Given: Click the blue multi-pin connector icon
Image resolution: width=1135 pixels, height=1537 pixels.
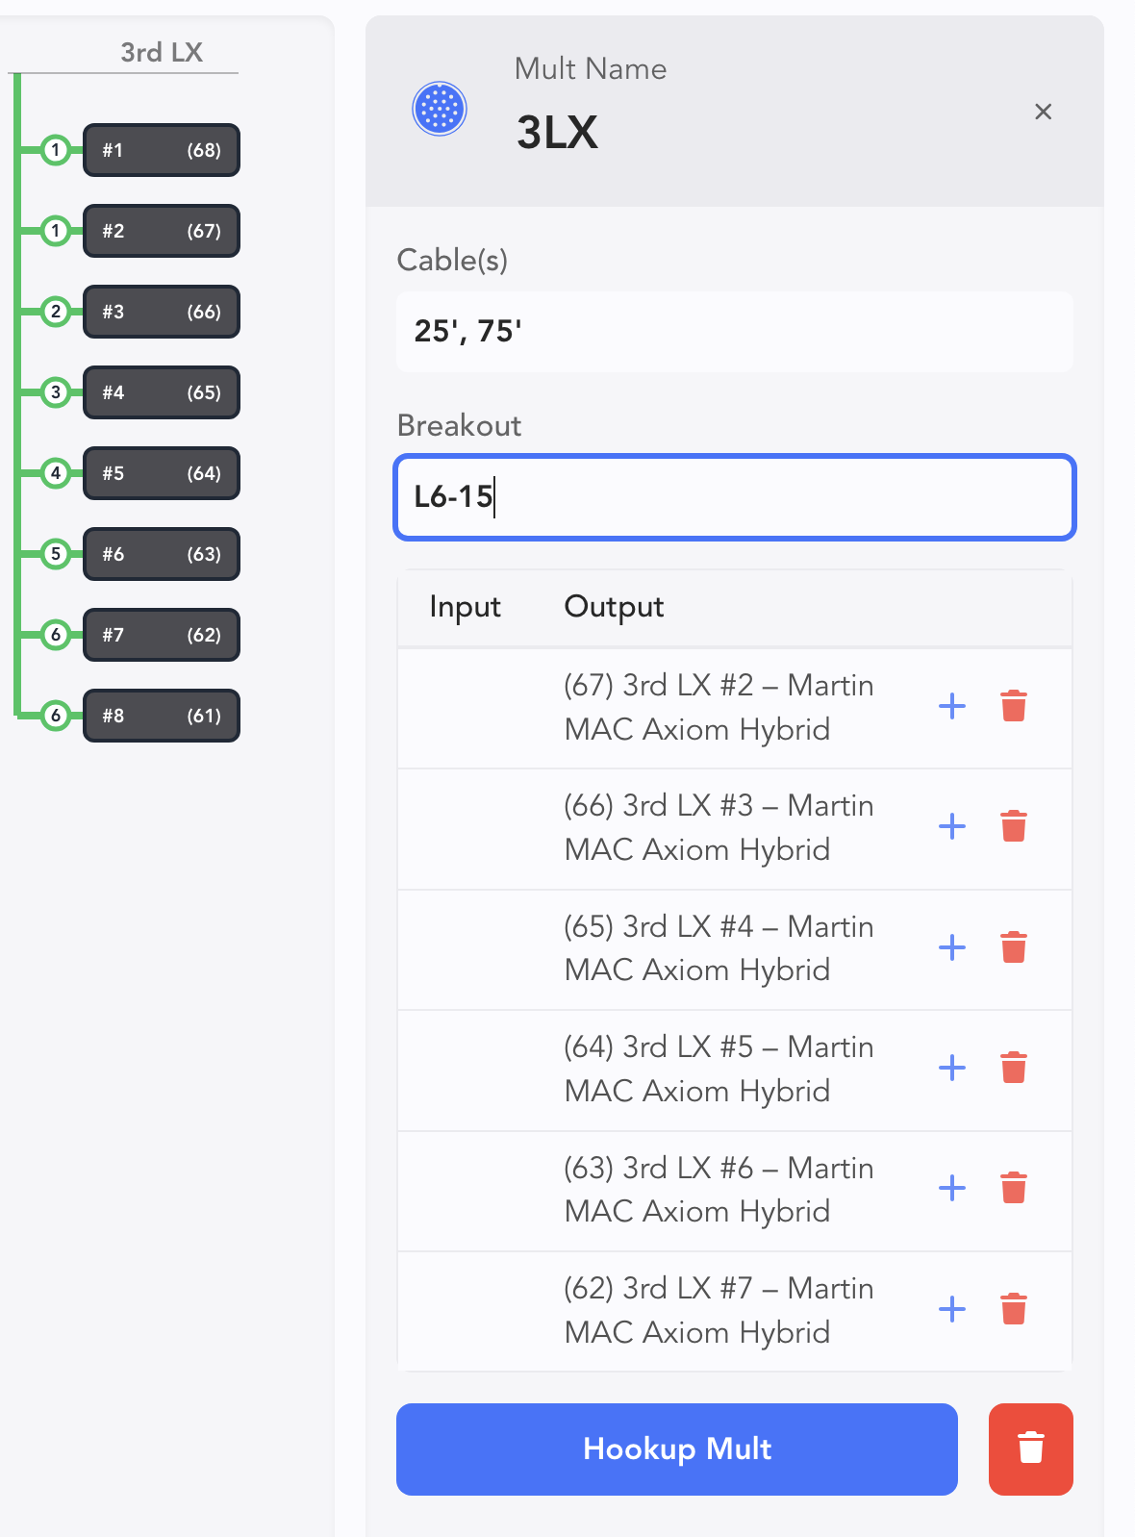Looking at the screenshot, I should (440, 109).
